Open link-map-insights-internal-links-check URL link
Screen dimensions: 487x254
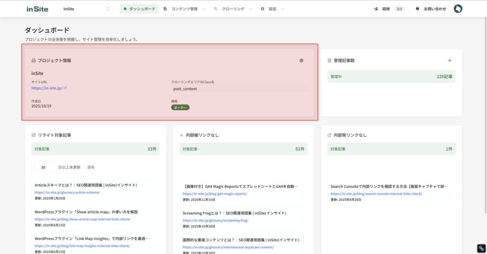click(x=82, y=246)
